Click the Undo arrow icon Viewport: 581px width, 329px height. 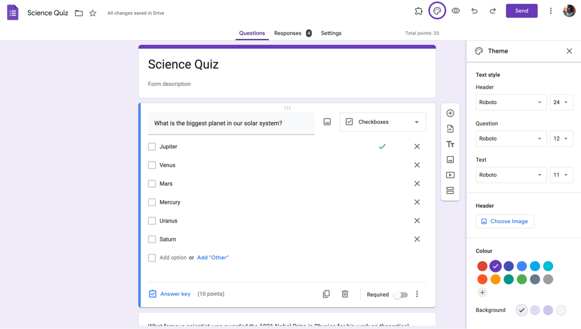click(474, 11)
